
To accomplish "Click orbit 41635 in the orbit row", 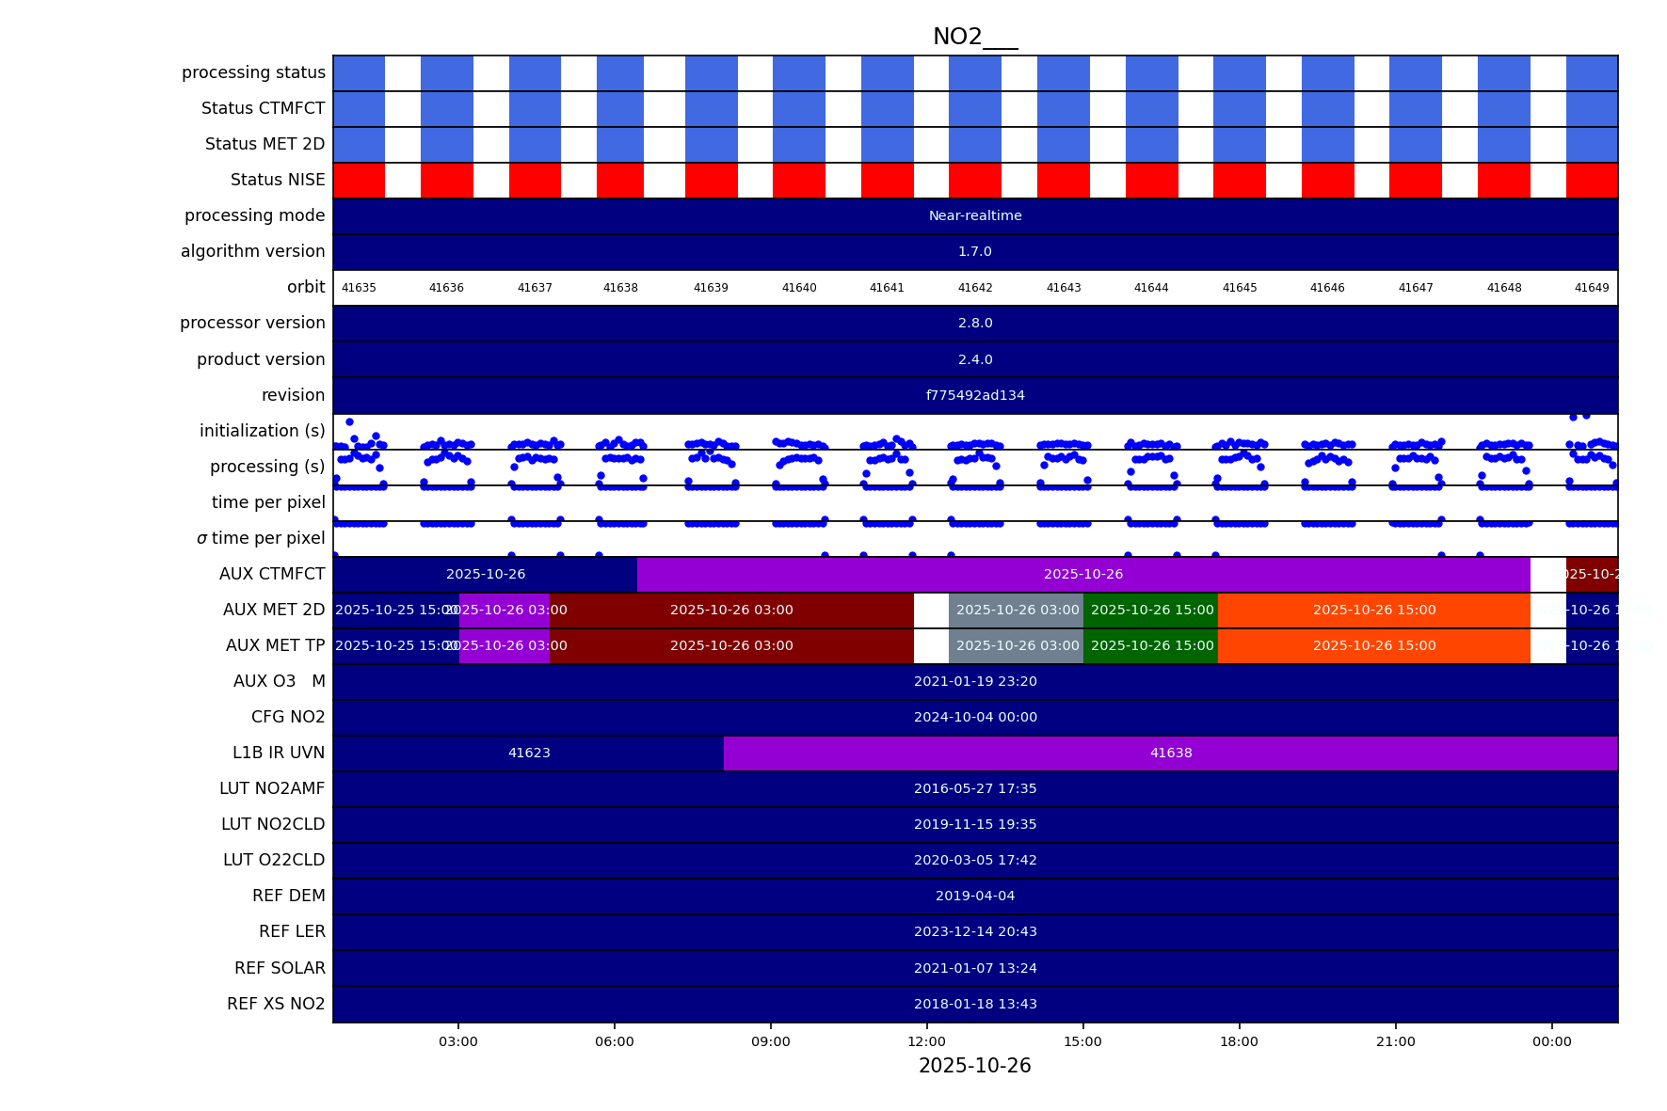I will click(x=359, y=288).
